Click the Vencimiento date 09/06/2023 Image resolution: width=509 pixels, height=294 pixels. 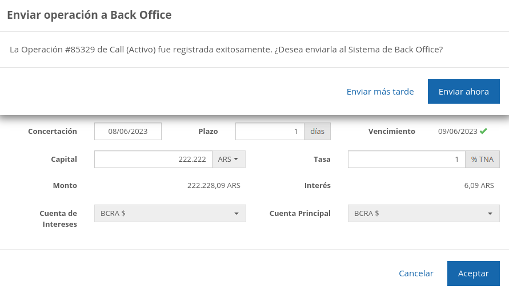click(x=458, y=132)
